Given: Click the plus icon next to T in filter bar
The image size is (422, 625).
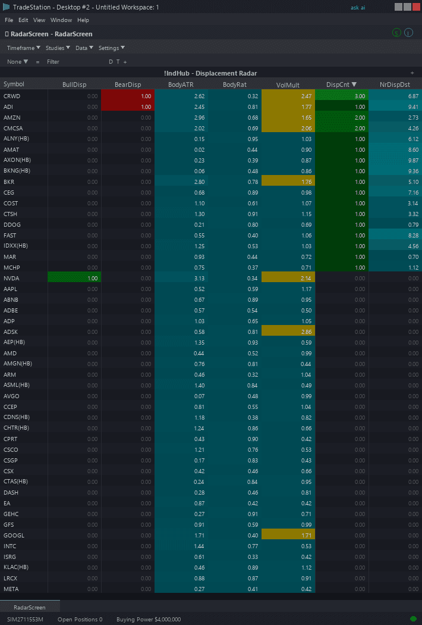Looking at the screenshot, I should (125, 62).
